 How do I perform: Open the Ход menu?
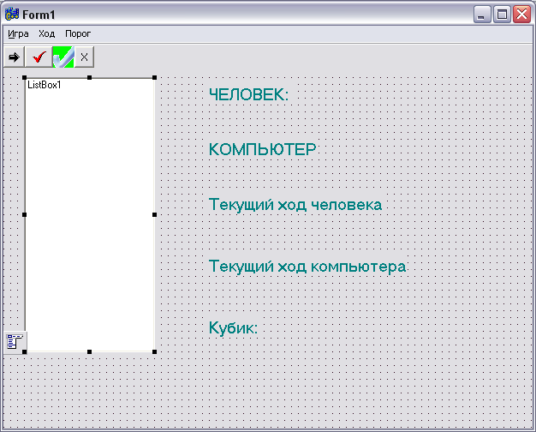pyautogui.click(x=46, y=34)
